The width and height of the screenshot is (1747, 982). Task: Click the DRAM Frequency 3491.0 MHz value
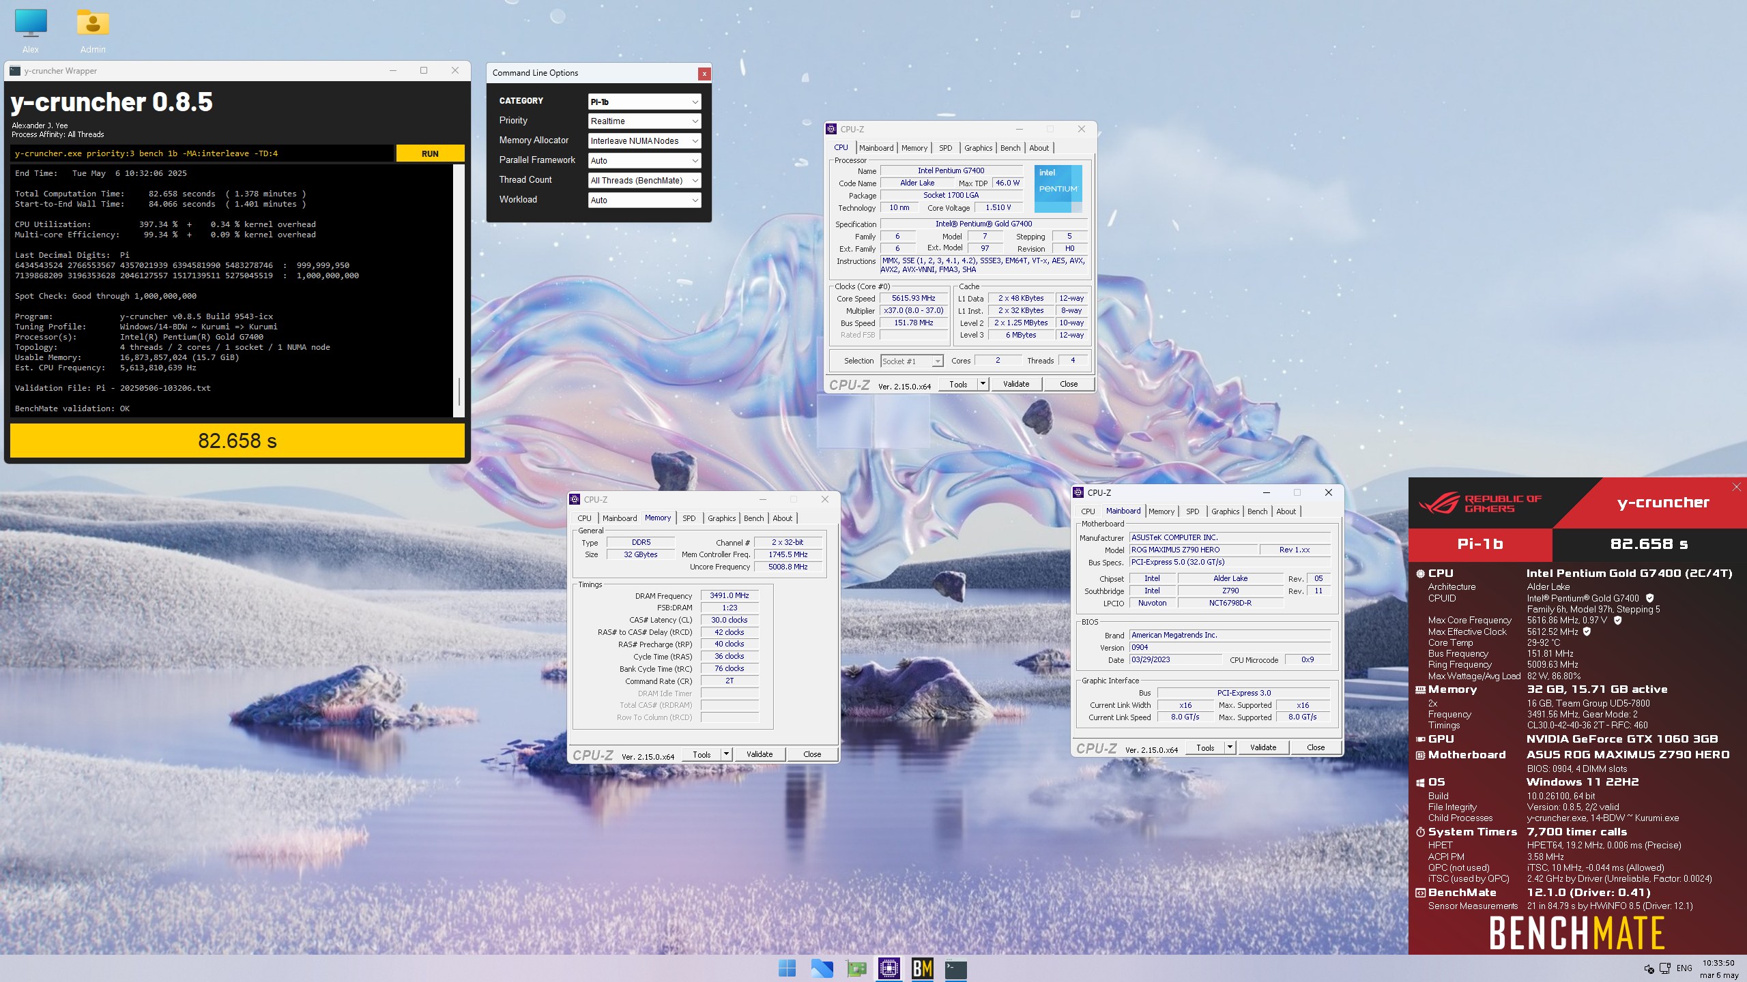729,595
